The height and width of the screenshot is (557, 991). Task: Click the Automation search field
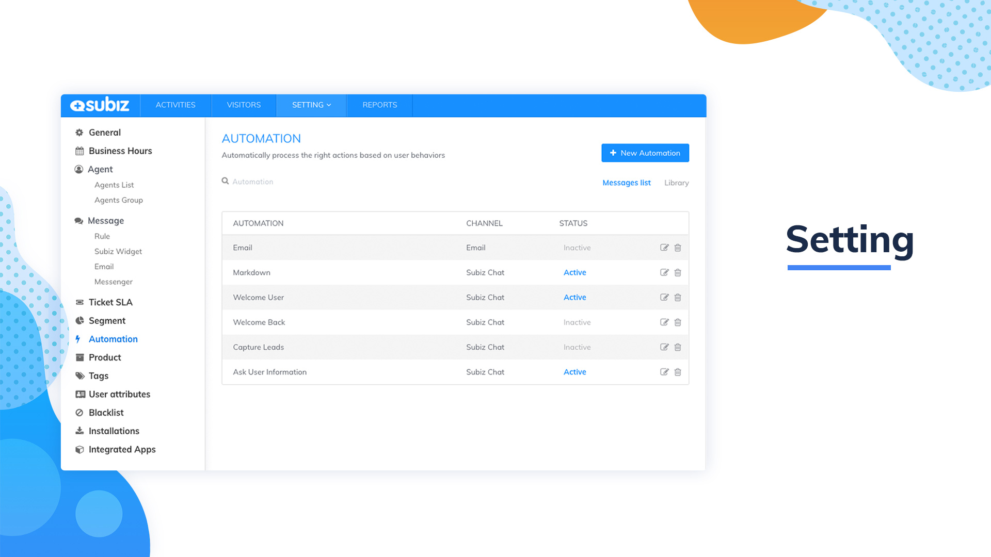click(x=253, y=182)
